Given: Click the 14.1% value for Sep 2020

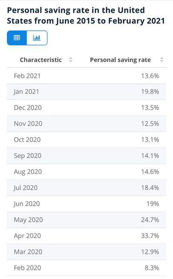Looking at the screenshot, I should tap(150, 156).
